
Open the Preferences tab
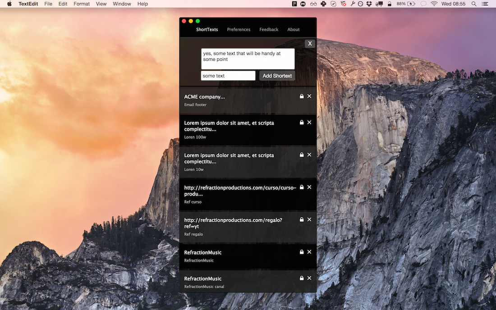(x=239, y=29)
